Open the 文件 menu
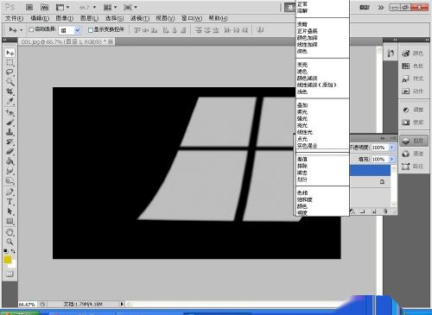The width and height of the screenshot is (432, 315). click(14, 18)
